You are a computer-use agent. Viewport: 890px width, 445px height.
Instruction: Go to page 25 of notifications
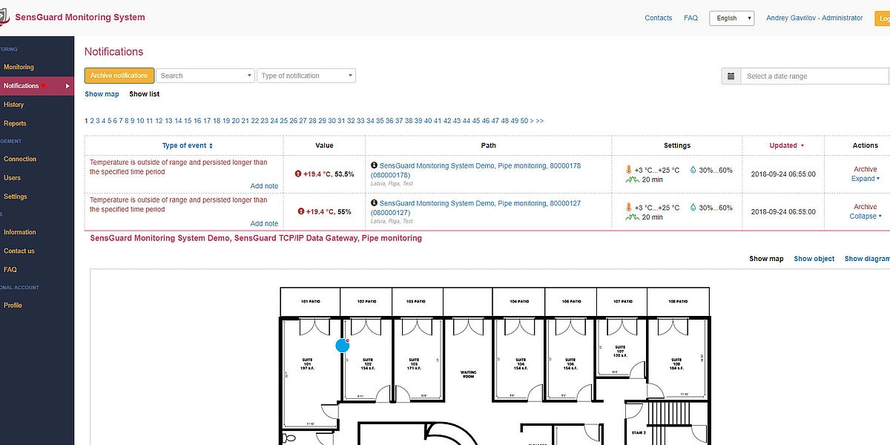284,121
